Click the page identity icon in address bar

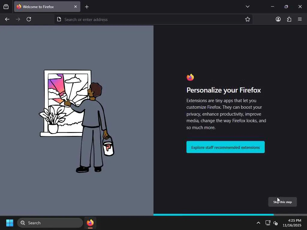pos(59,19)
